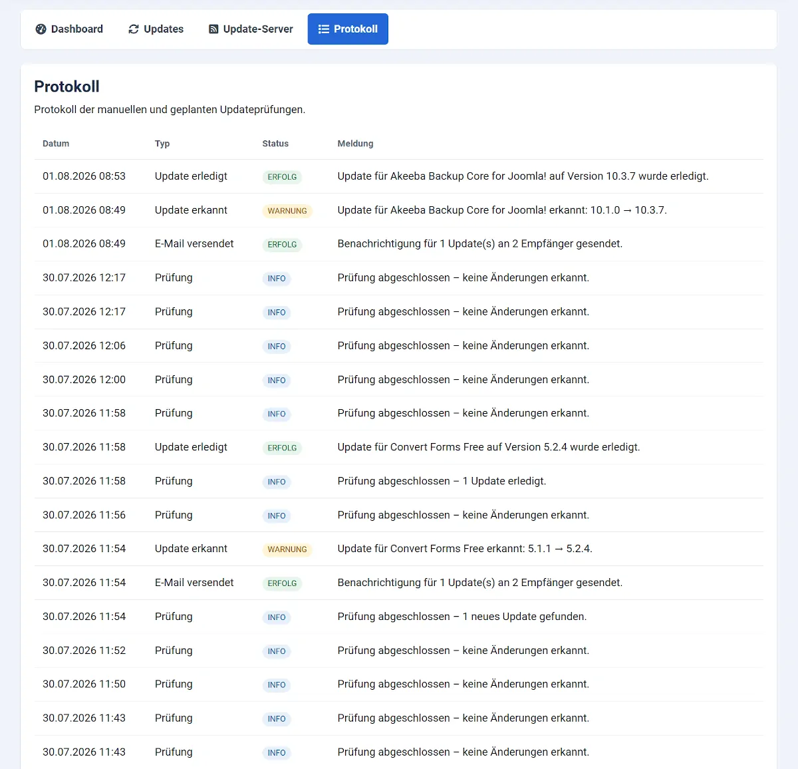The width and height of the screenshot is (798, 769).
Task: Click the Protokoll list icon
Action: pyautogui.click(x=324, y=29)
